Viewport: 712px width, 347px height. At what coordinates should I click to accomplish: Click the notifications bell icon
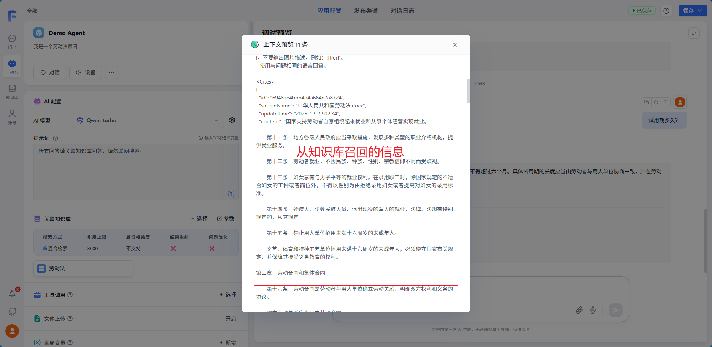[x=12, y=293]
